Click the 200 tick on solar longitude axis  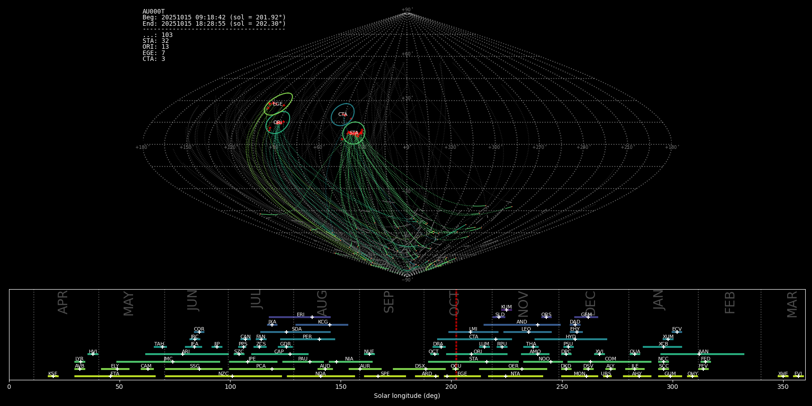(x=451, y=387)
